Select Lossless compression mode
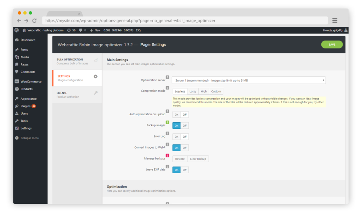This screenshot has width=362, height=214. click(x=180, y=91)
